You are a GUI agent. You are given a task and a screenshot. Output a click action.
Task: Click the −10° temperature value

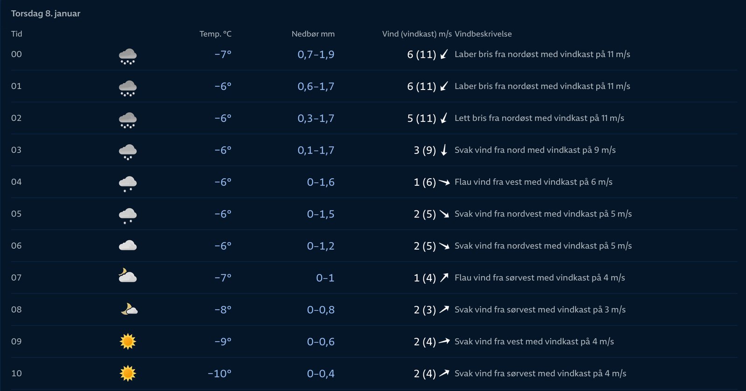click(220, 373)
